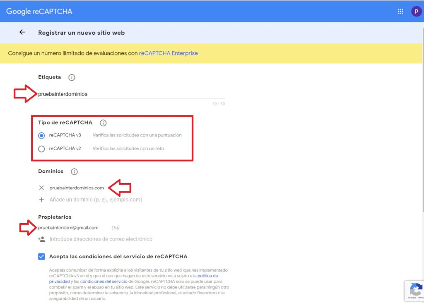Click the Google reCAPTCHA logo
This screenshot has width=424, height=303.
(39, 11)
